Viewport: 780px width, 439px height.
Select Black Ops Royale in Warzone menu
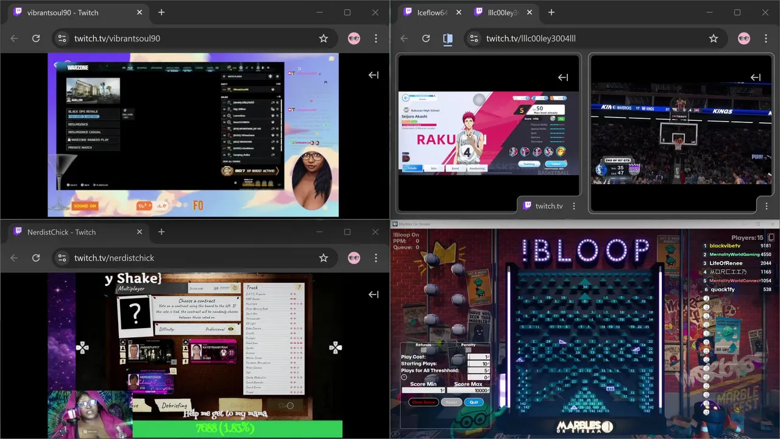click(93, 114)
